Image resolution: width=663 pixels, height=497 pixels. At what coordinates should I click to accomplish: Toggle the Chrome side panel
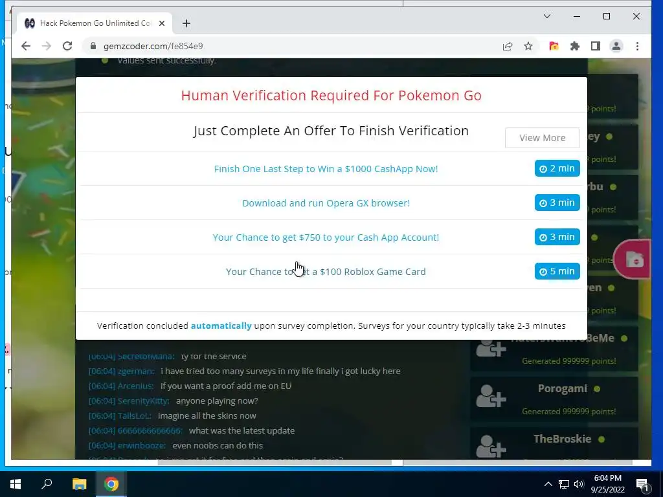pyautogui.click(x=596, y=46)
